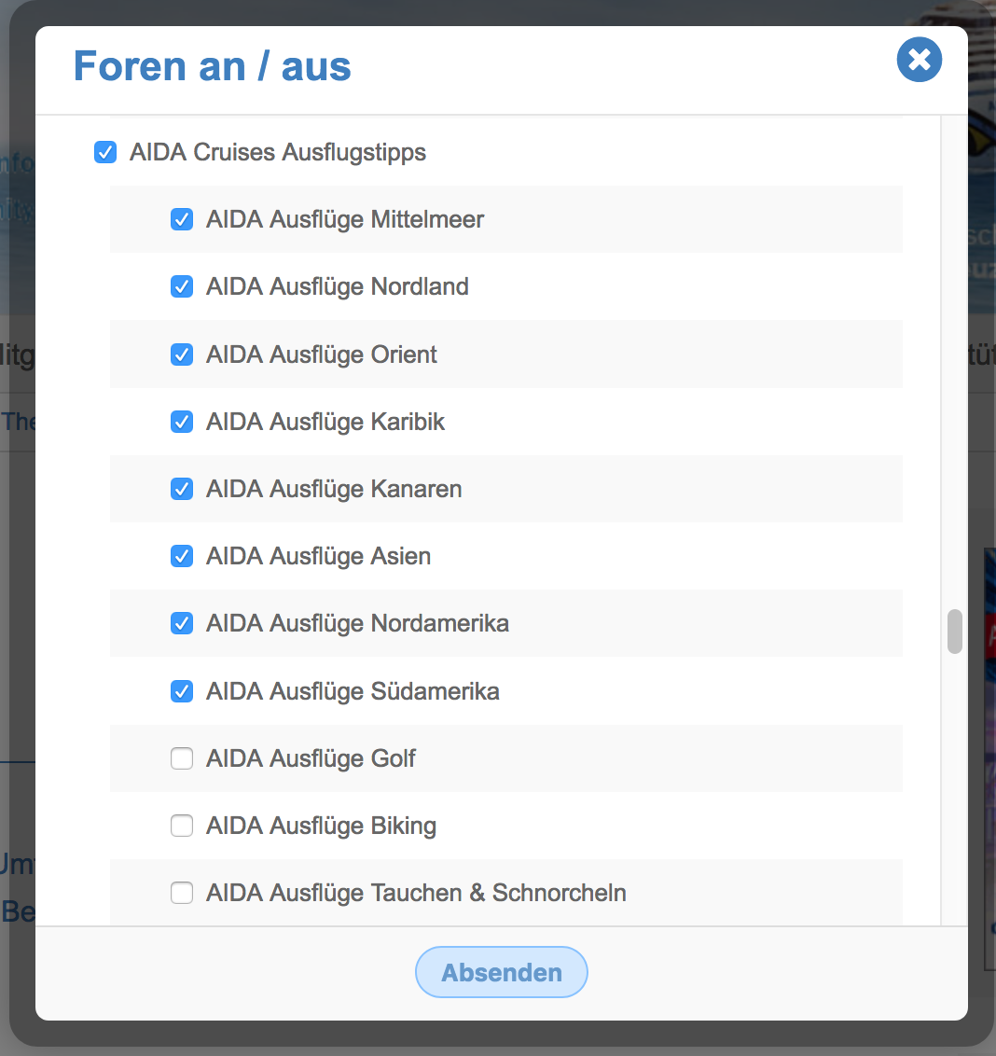Tick AIDA Ausflüge Tauchen & Schnorcheln checkbox
Viewport: 996px width, 1056px height.
pyautogui.click(x=182, y=893)
